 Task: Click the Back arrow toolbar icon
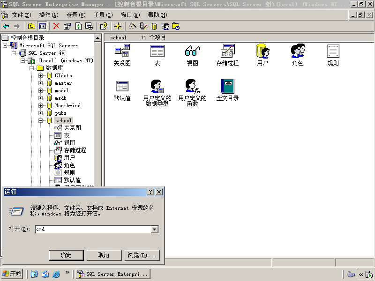tap(6, 26)
